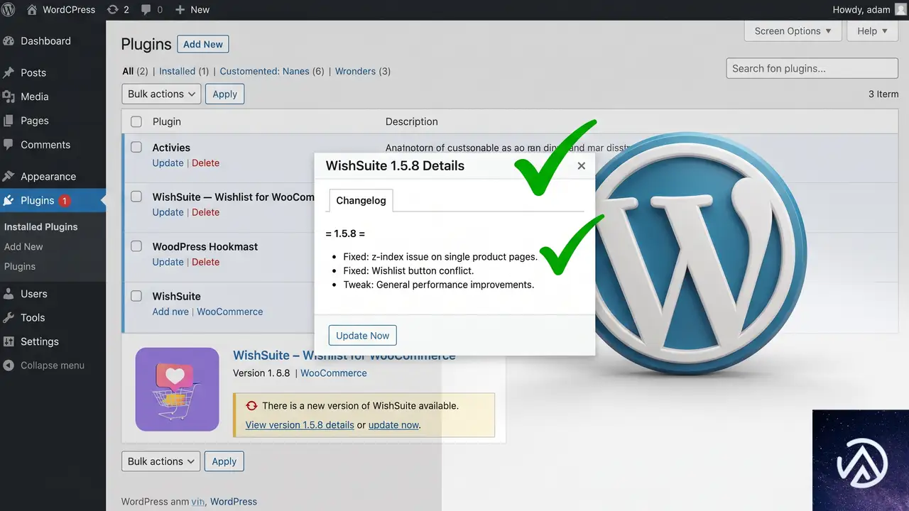Click the plus New item in admin bar
This screenshot has height=511, width=909.
[x=192, y=10]
